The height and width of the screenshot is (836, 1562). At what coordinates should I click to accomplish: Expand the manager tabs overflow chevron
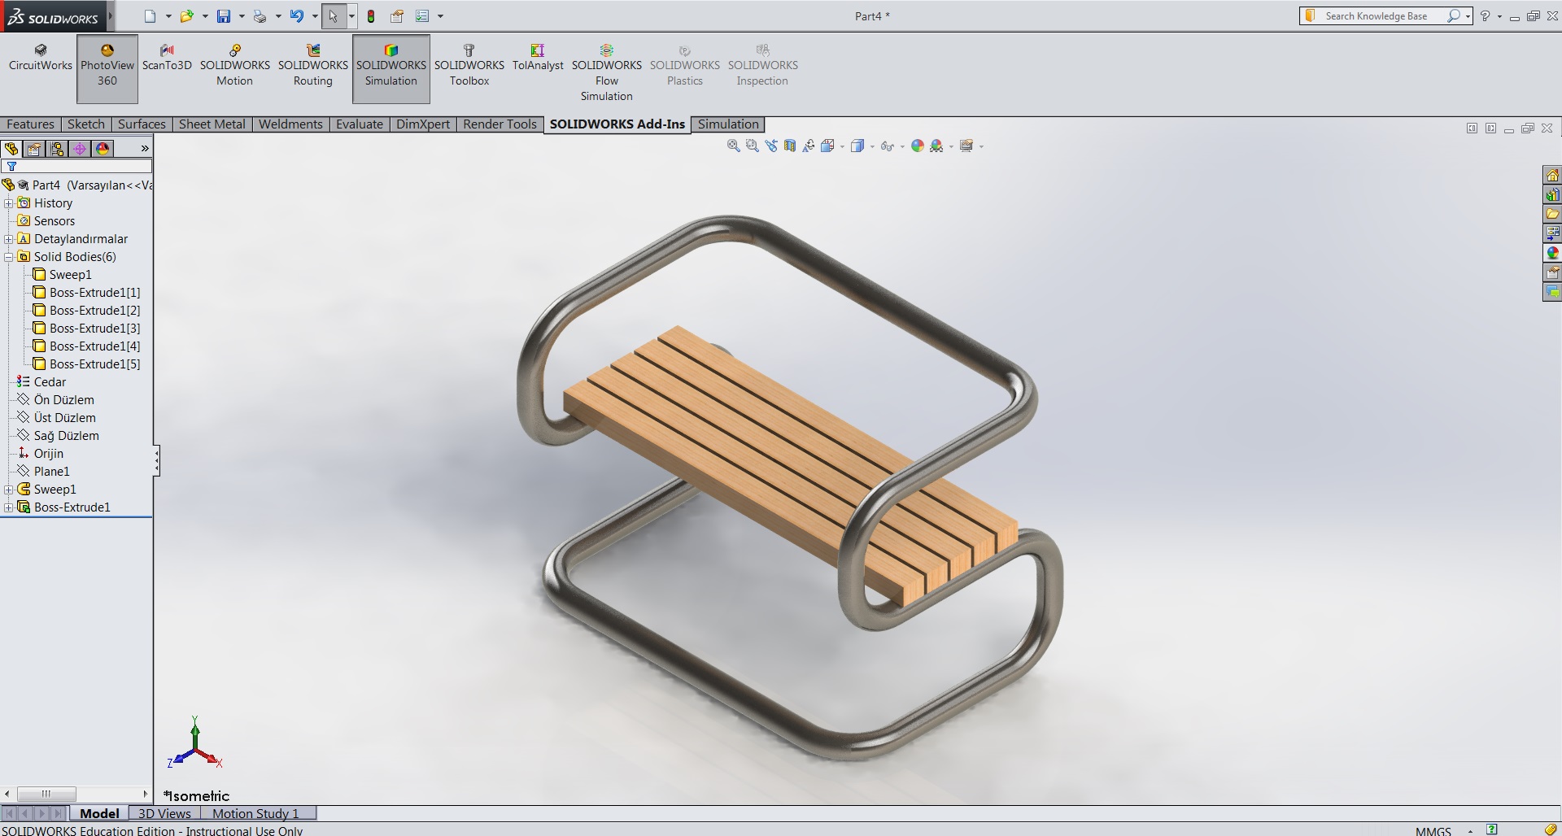(145, 149)
